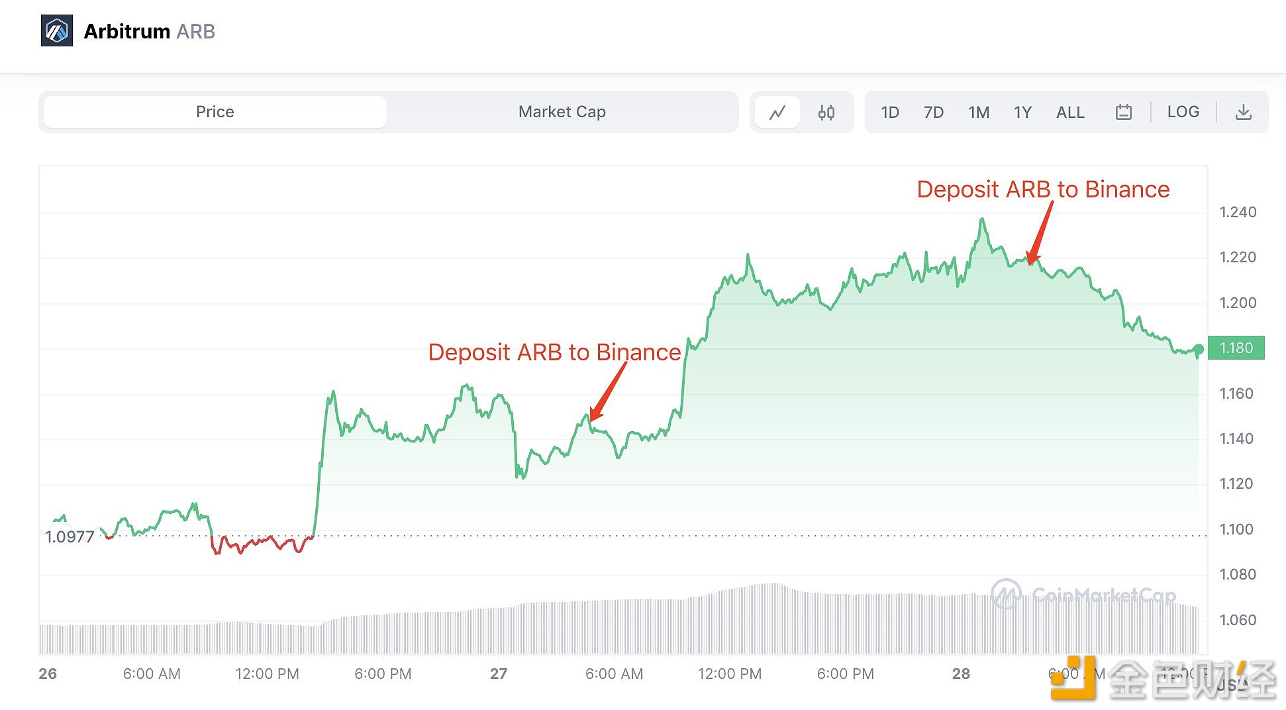This screenshot has height=710, width=1286.
Task: Click the 27 date axis label
Action: tap(499, 674)
